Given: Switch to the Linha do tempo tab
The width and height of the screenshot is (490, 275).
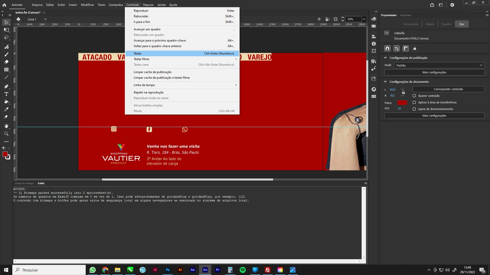Looking at the screenshot, I should (24, 183).
